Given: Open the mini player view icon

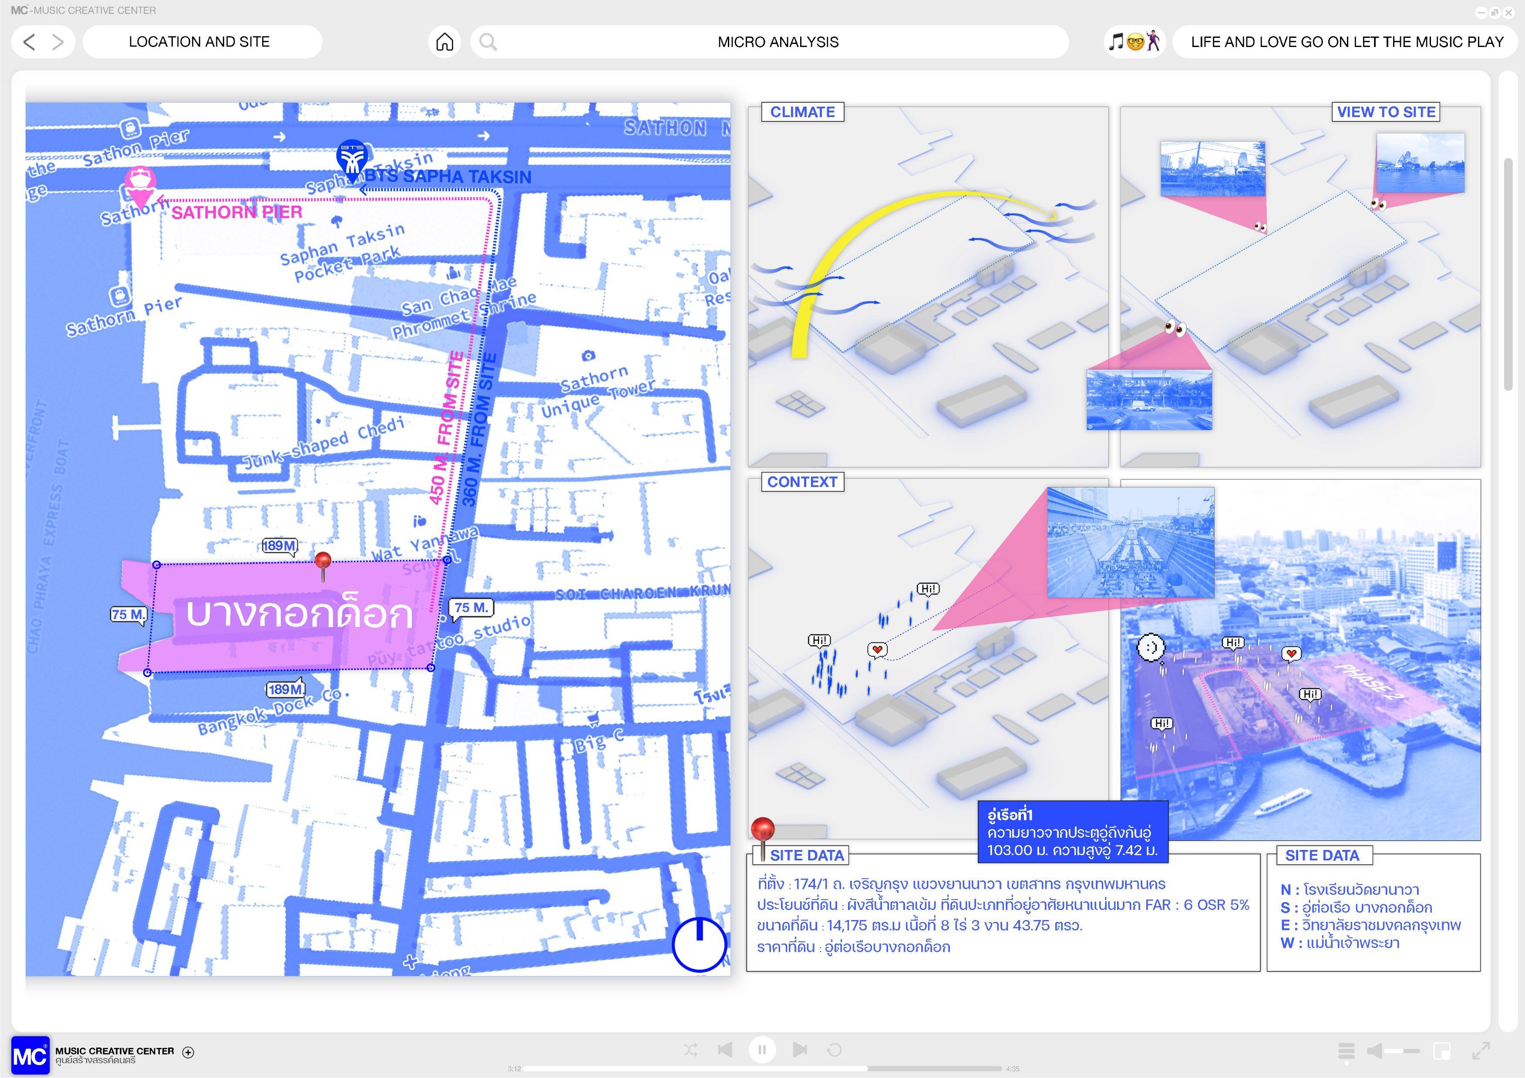Looking at the screenshot, I should tap(1441, 1051).
